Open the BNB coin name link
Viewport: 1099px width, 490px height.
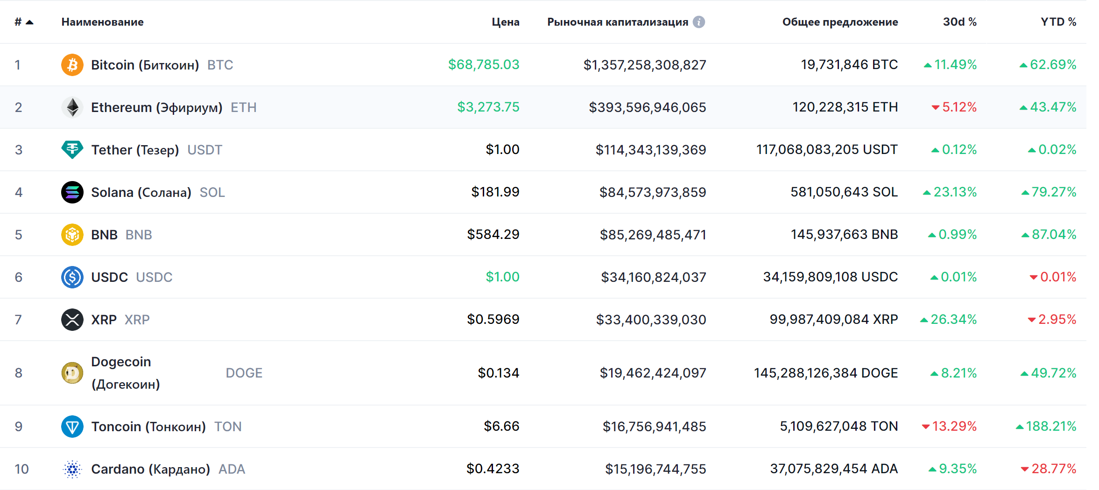coord(104,235)
